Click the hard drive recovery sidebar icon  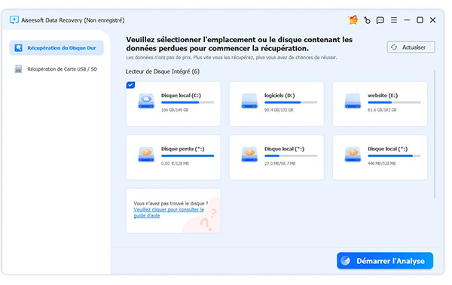(18, 48)
